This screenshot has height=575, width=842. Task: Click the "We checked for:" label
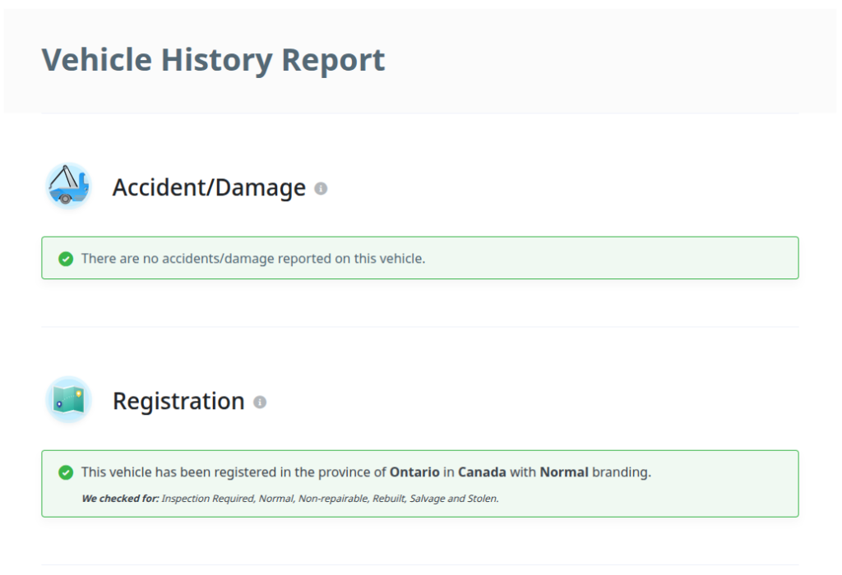120,498
